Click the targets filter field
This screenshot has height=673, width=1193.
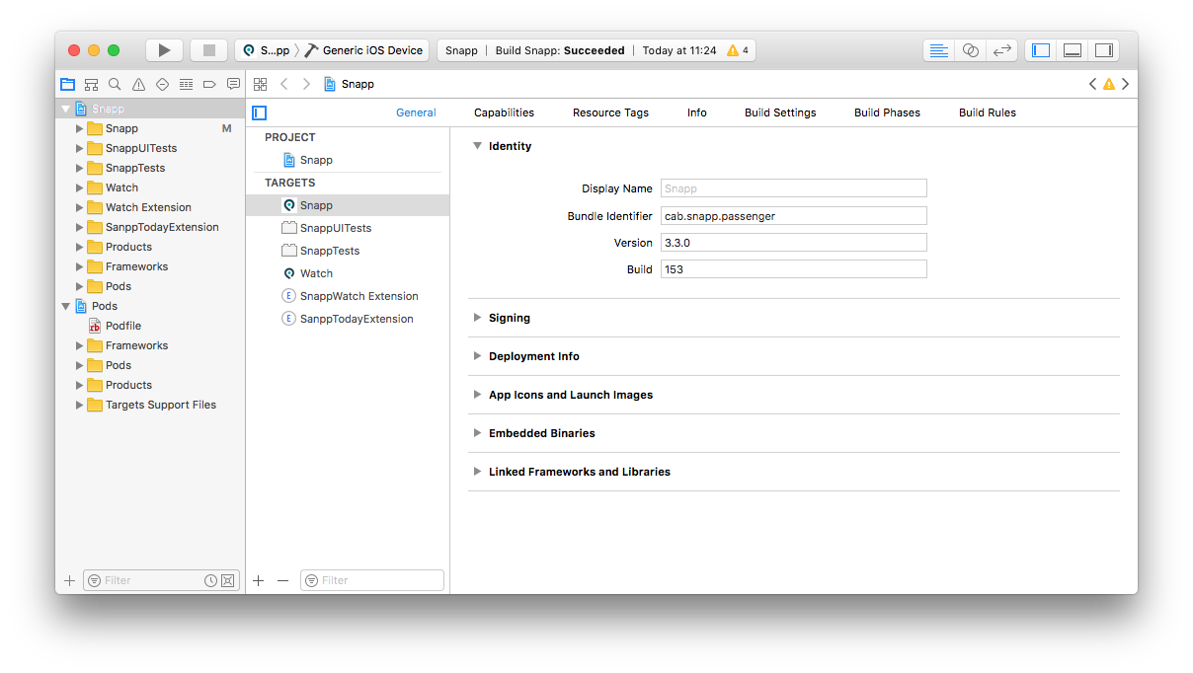pos(372,580)
